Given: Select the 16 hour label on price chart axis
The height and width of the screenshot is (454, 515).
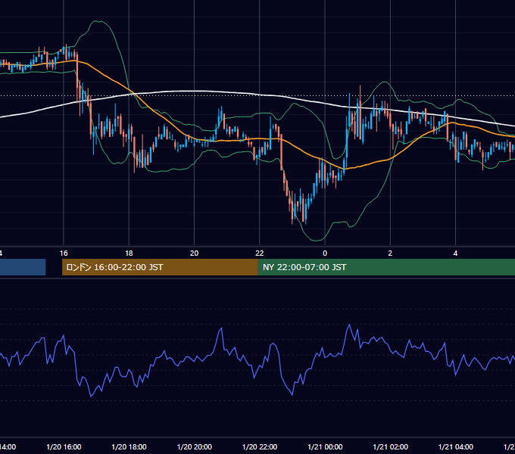Looking at the screenshot, I should tap(64, 253).
